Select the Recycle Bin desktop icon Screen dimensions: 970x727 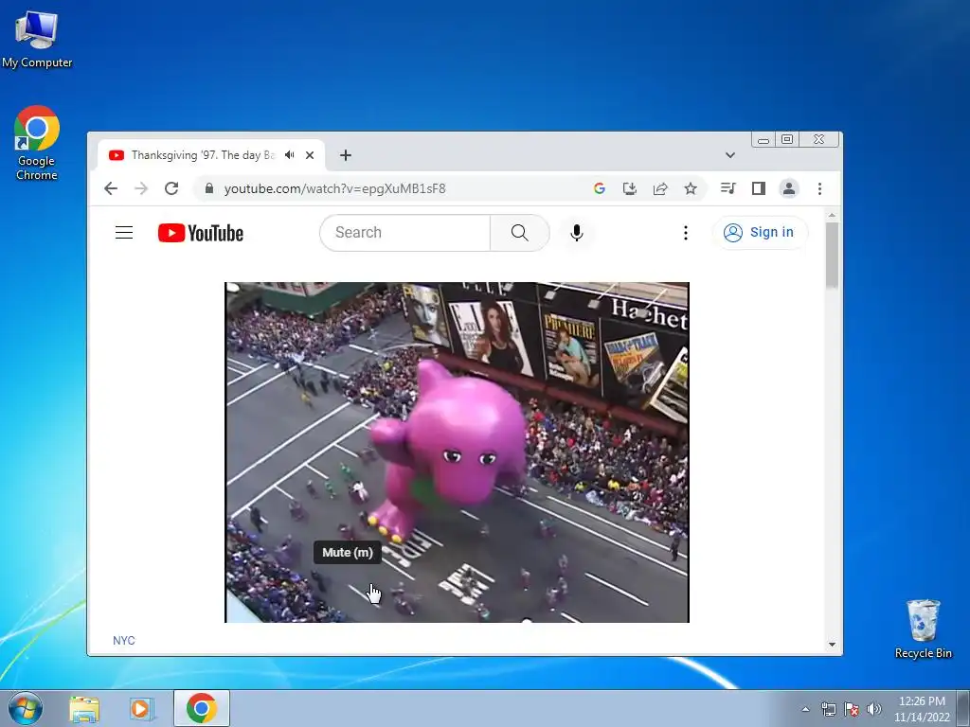coord(923,629)
